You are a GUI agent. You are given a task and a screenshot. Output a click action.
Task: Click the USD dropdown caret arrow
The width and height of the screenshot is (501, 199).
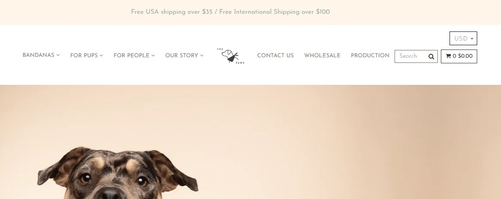(x=472, y=39)
